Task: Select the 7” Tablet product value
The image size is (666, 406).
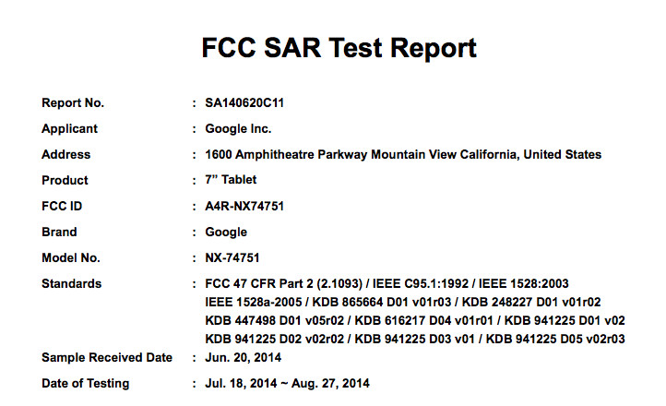Action: click(232, 180)
